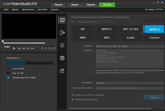The width and height of the screenshot is (165, 111).
Task: Jump to project start with Home button
Action: [19, 48]
